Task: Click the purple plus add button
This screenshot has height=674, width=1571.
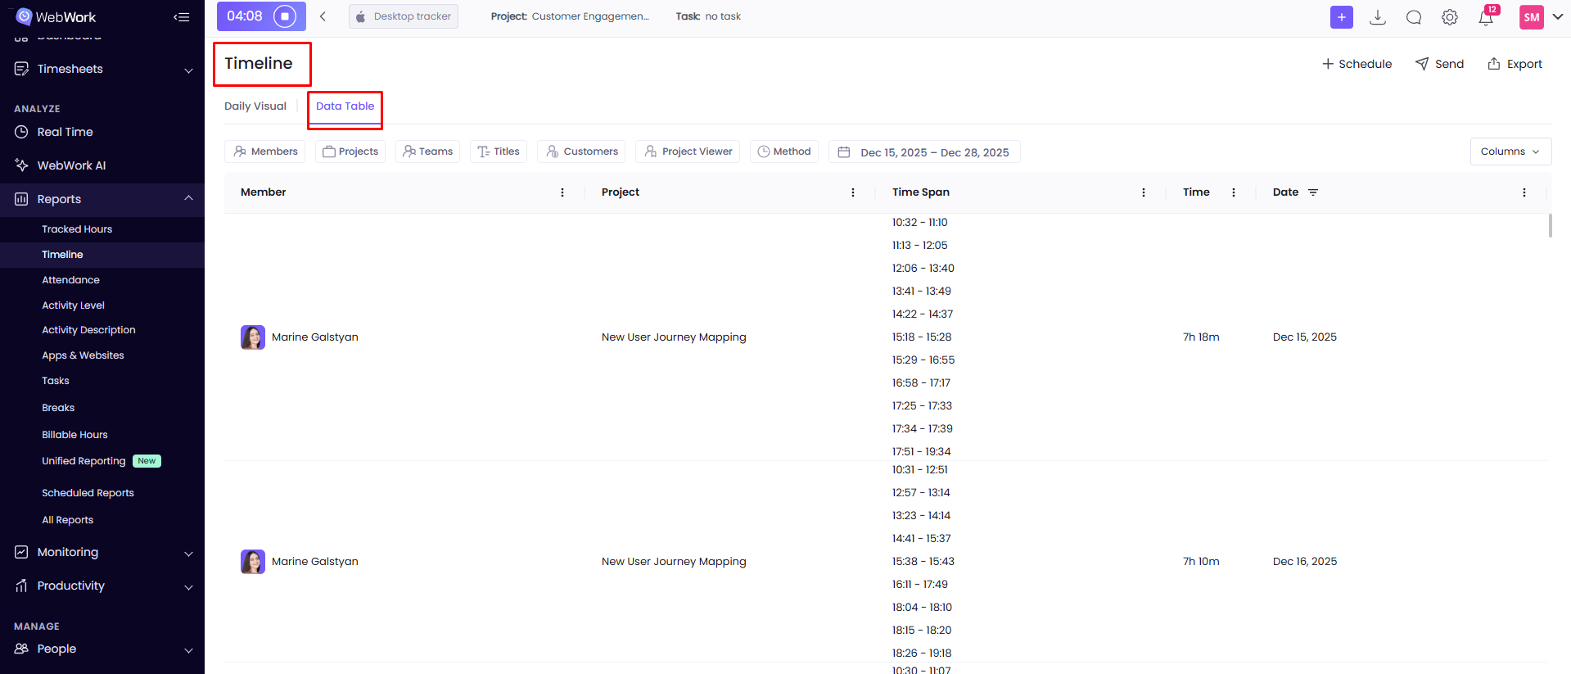Action: 1341,17
